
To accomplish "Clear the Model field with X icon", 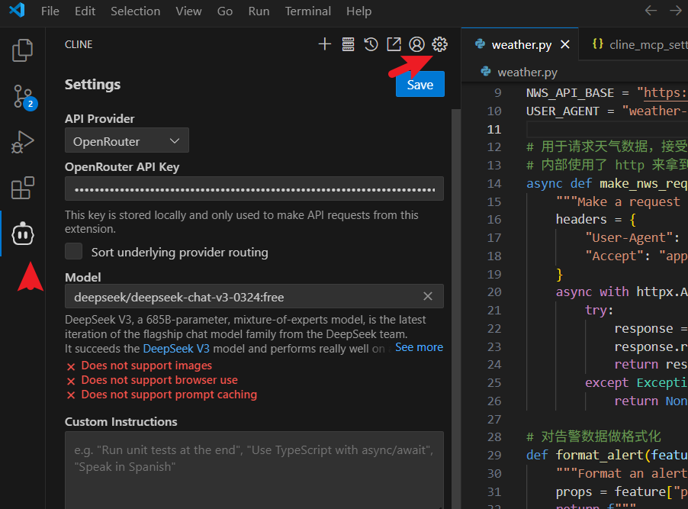I will (428, 296).
